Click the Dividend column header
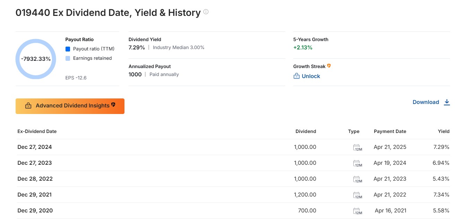Viewport: 458px width, 219px height. click(x=305, y=131)
